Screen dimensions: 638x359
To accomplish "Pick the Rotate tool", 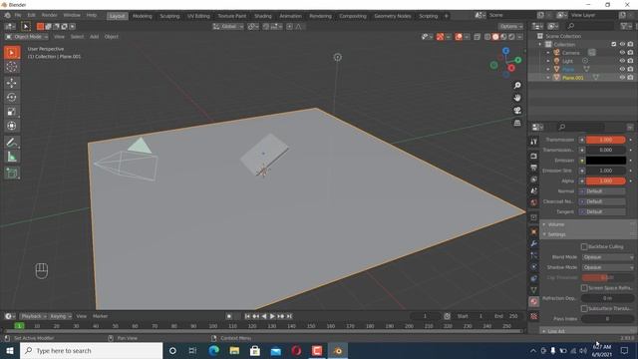I will pyautogui.click(x=12, y=98).
